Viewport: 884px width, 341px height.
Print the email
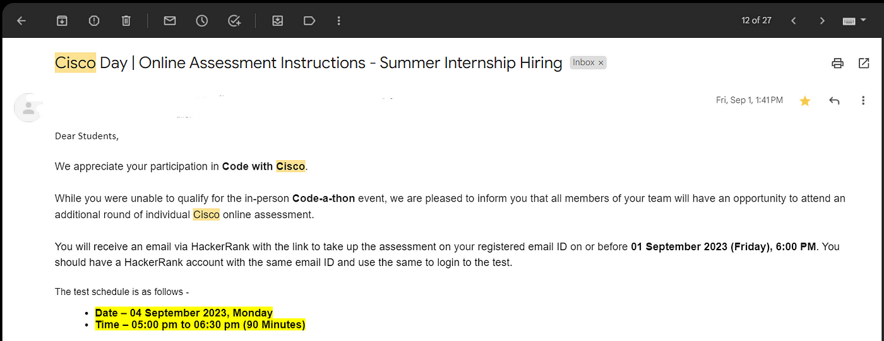click(x=837, y=63)
